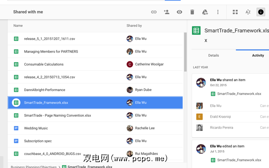This screenshot has width=269, height=168.
Task: Click Ryan Dube's avatar icon
Action: tap(130, 90)
